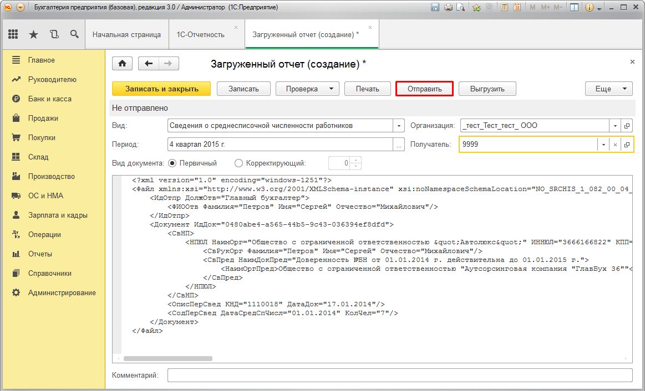Click the Записать button

[243, 89]
